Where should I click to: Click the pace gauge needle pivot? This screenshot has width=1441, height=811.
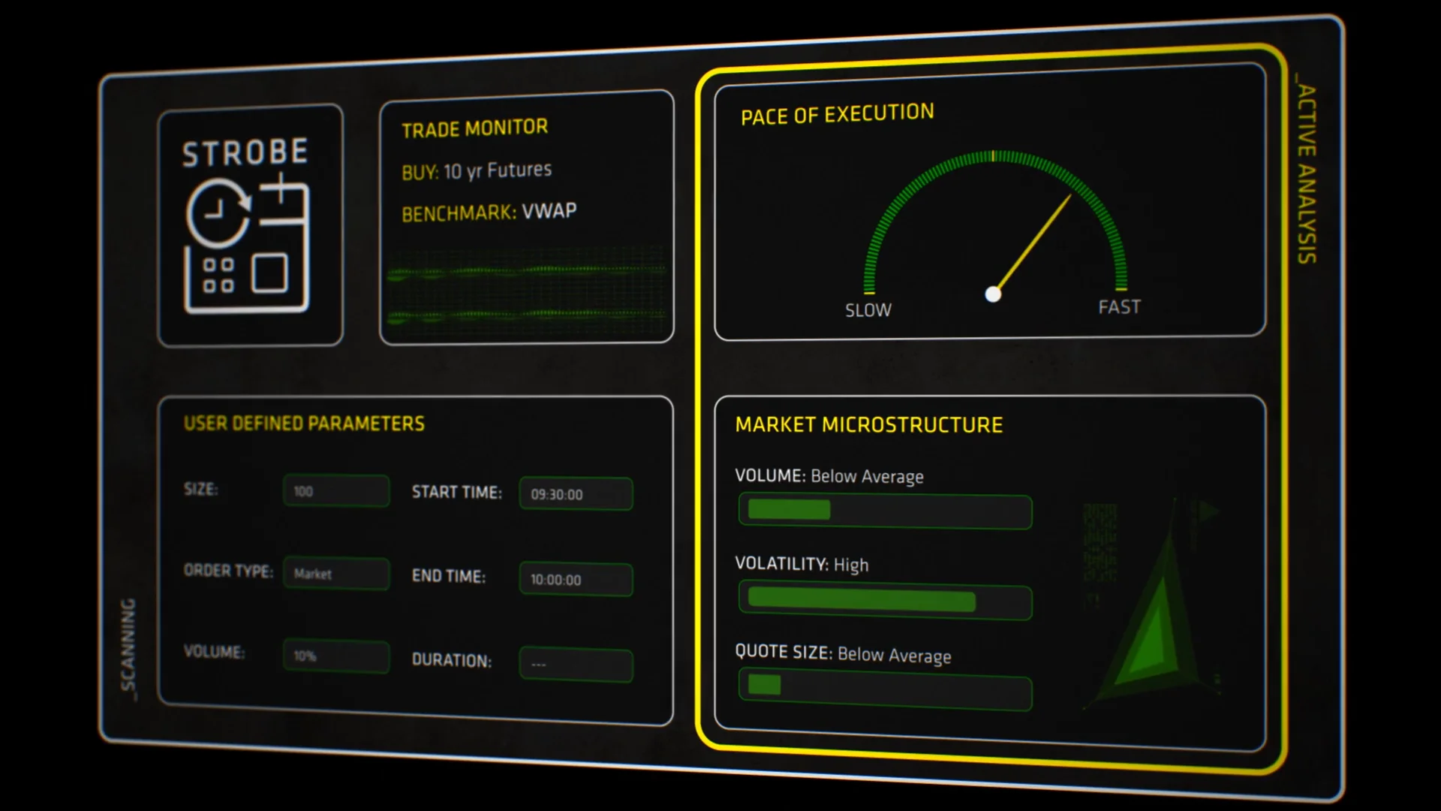tap(993, 294)
